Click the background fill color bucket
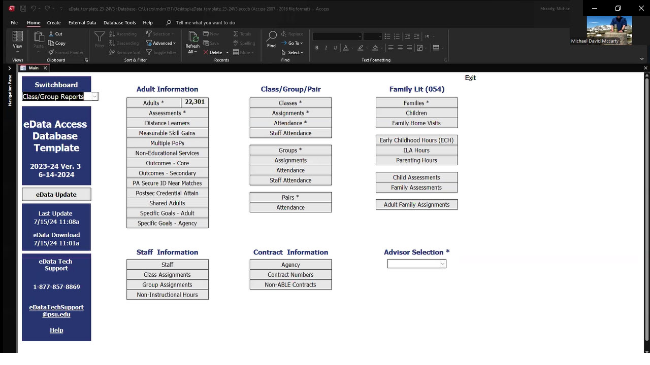This screenshot has height=365, width=650. (375, 48)
